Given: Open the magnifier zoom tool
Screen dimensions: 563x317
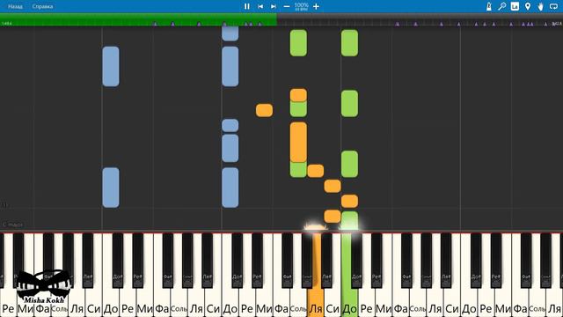Looking at the screenshot, I should 501,6.
